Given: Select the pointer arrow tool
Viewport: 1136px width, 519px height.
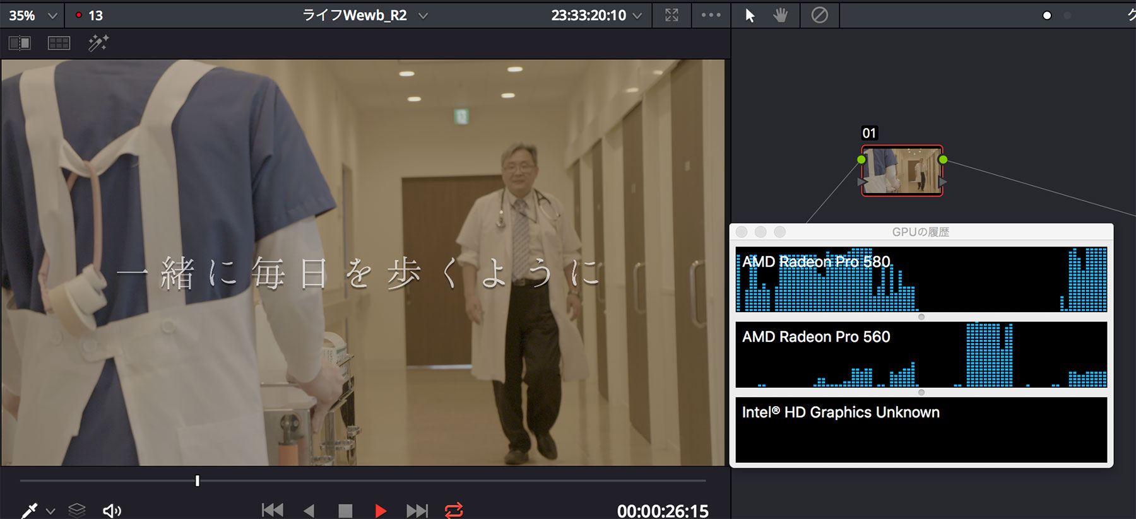Looking at the screenshot, I should point(750,16).
